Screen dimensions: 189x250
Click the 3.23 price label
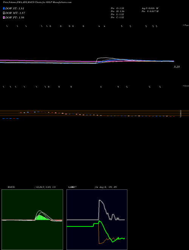click(x=177, y=67)
